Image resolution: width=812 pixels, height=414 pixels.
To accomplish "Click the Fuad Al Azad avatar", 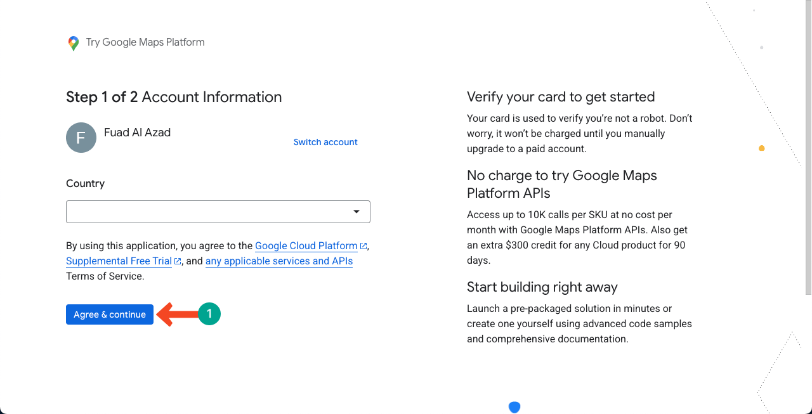I will (81, 138).
